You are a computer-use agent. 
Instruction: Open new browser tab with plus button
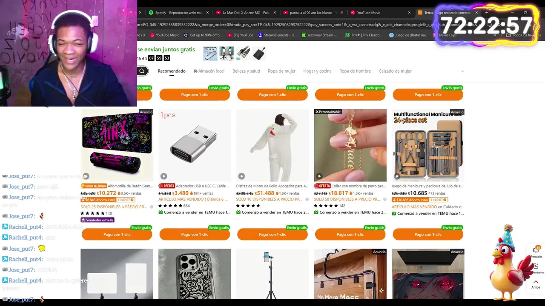coord(487,12)
